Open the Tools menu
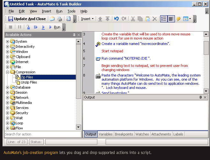Viewport: 210px width, 160px height. click(71, 11)
